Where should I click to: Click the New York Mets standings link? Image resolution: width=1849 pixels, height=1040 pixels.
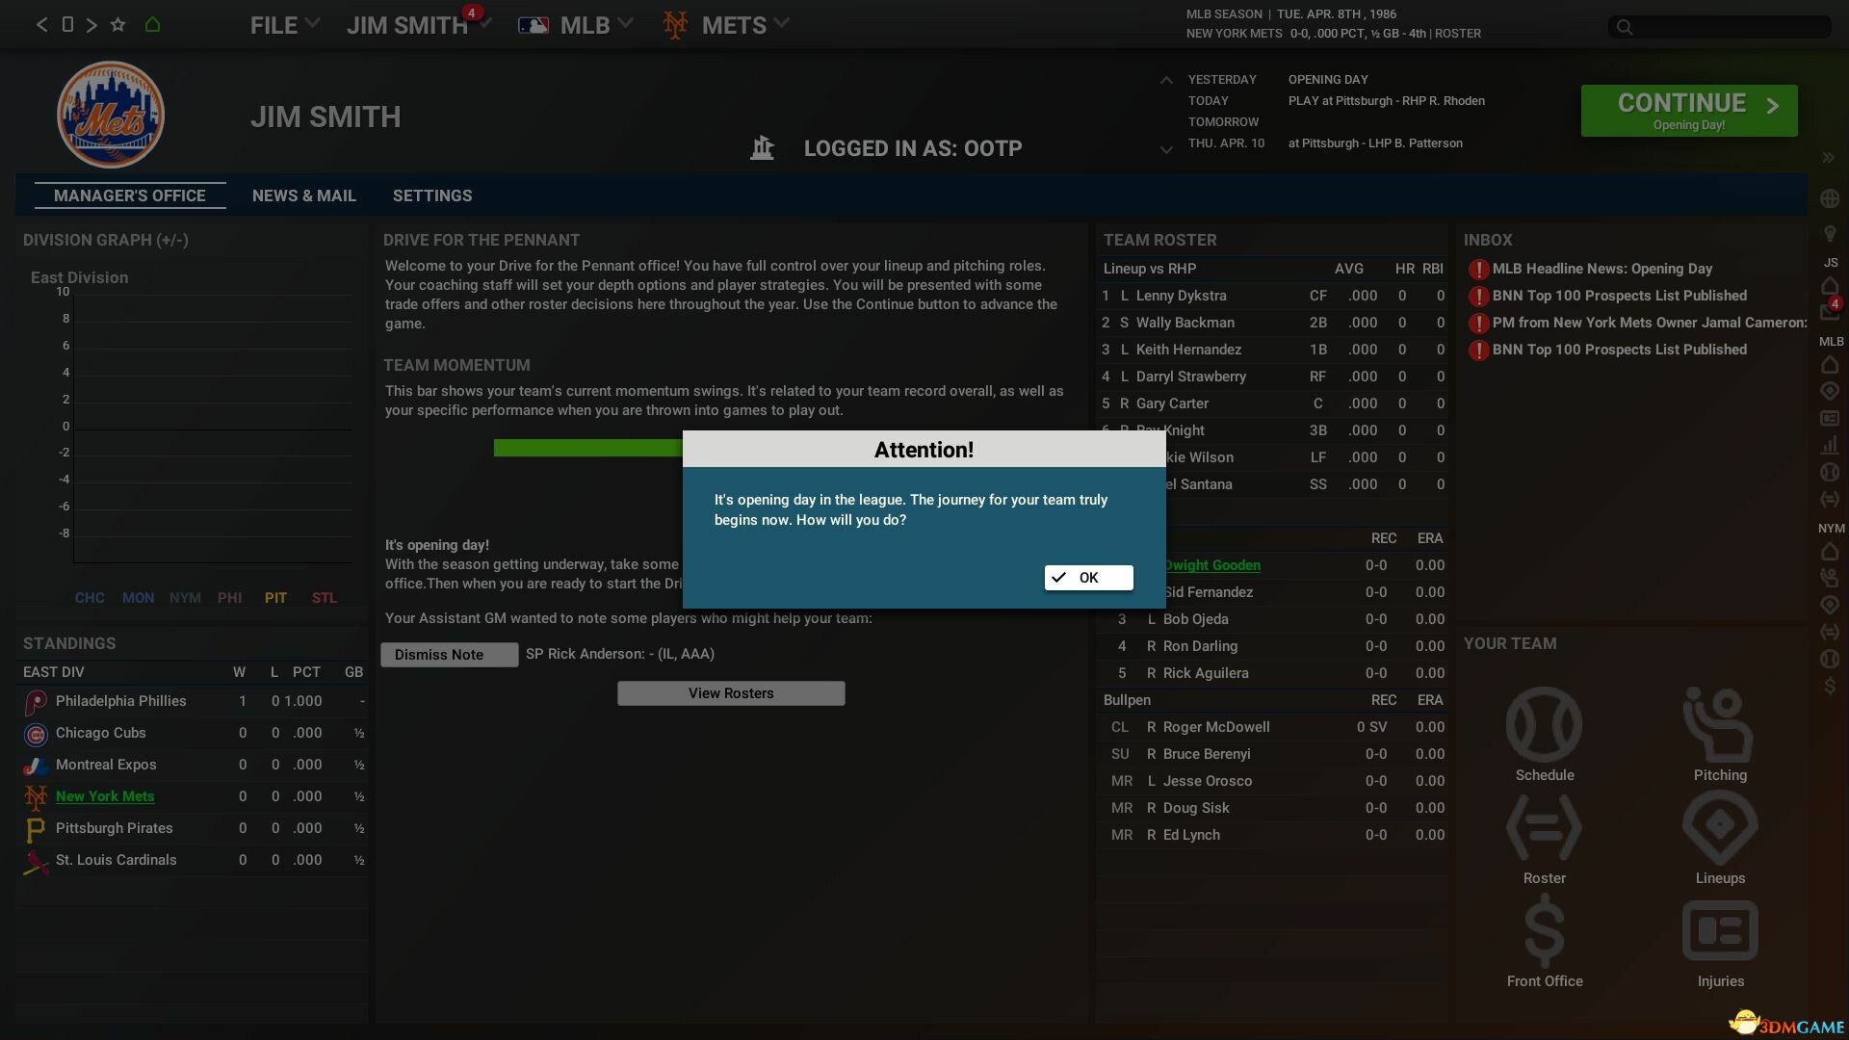tap(105, 796)
